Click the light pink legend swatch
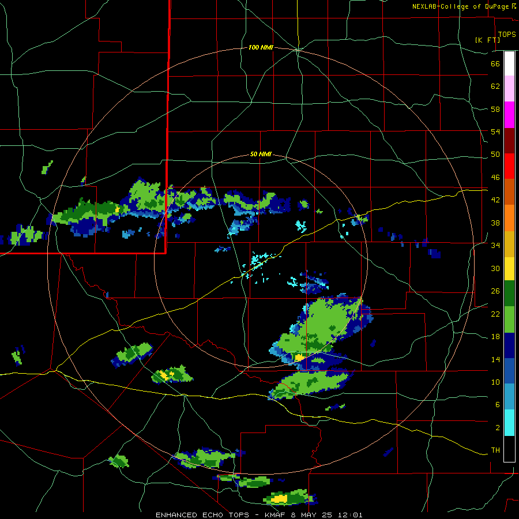Screen dimensions: 519x519 click(509, 89)
